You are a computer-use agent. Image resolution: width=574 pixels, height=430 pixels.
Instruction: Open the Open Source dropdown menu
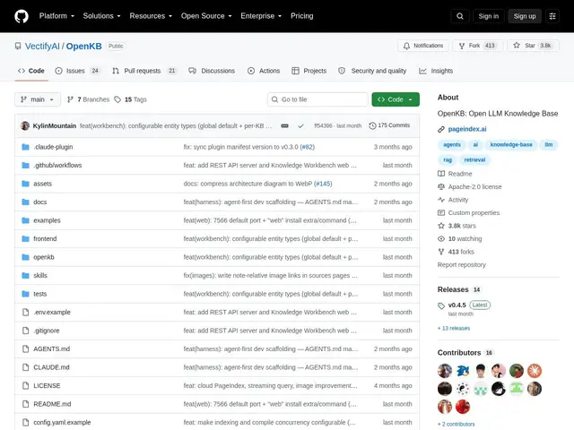[206, 16]
